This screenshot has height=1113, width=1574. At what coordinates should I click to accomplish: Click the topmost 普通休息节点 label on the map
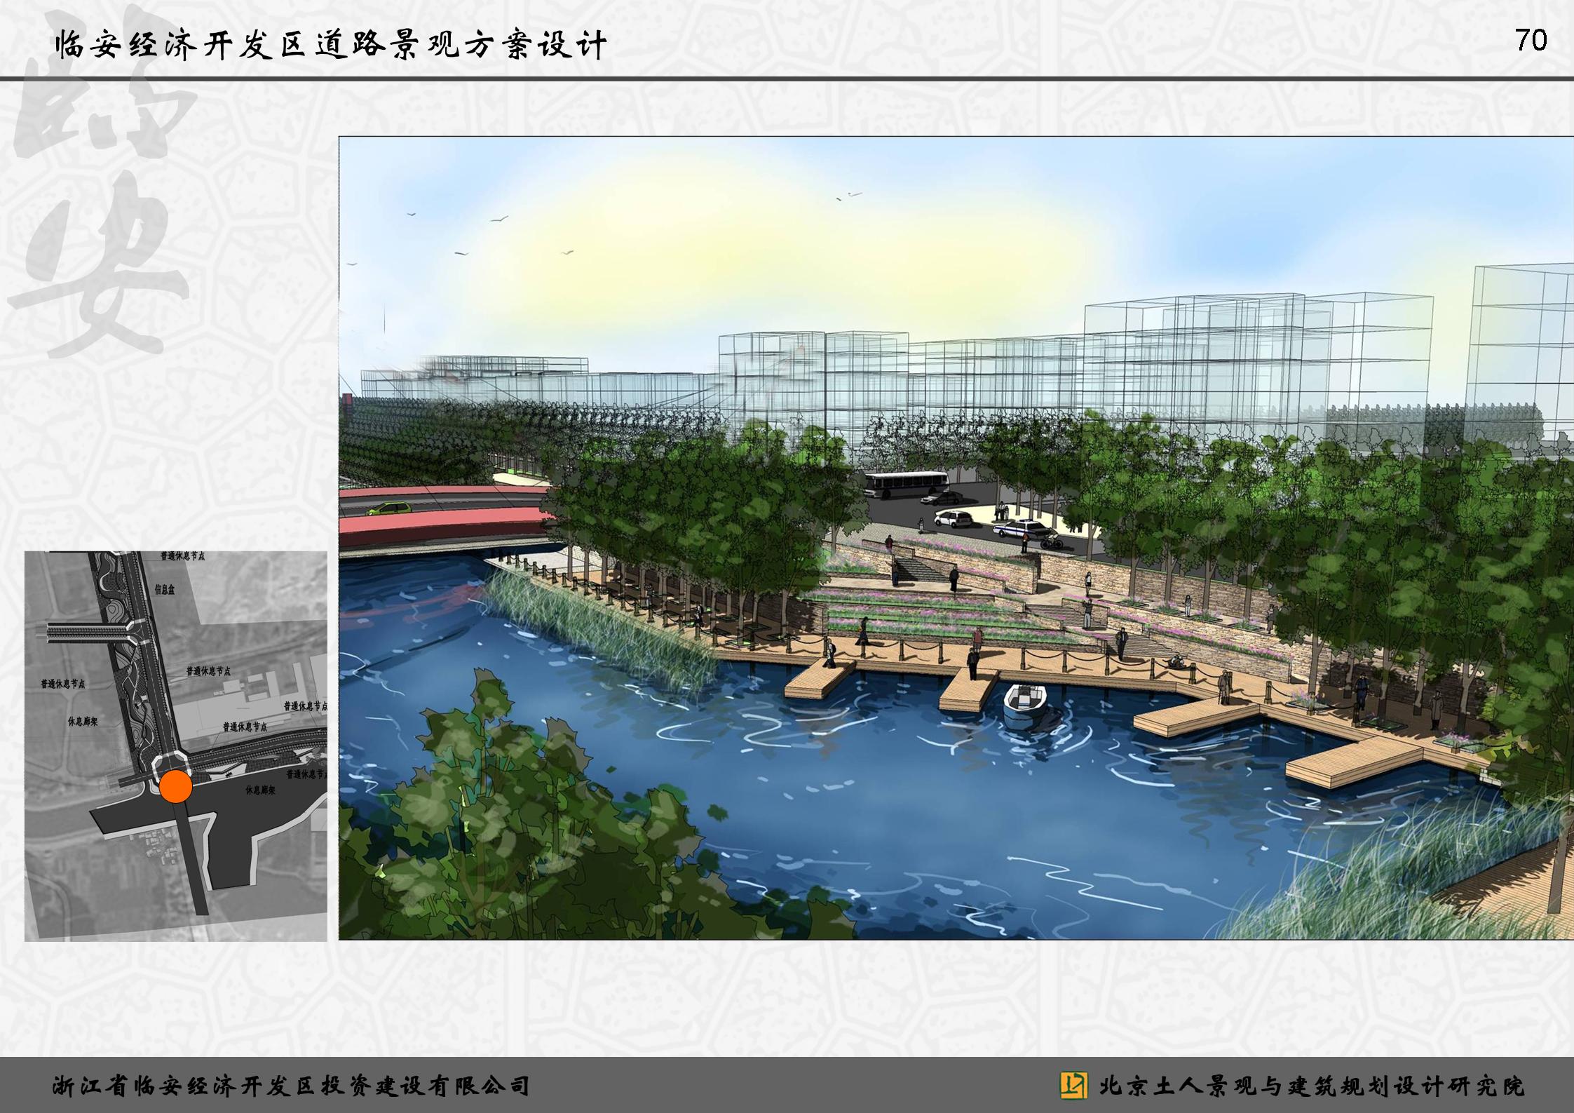coord(182,556)
